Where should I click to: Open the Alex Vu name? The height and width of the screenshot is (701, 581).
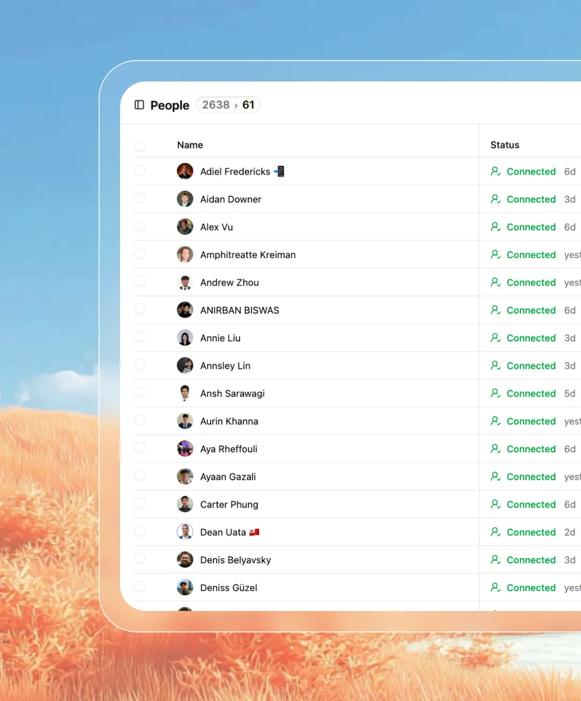click(x=217, y=227)
